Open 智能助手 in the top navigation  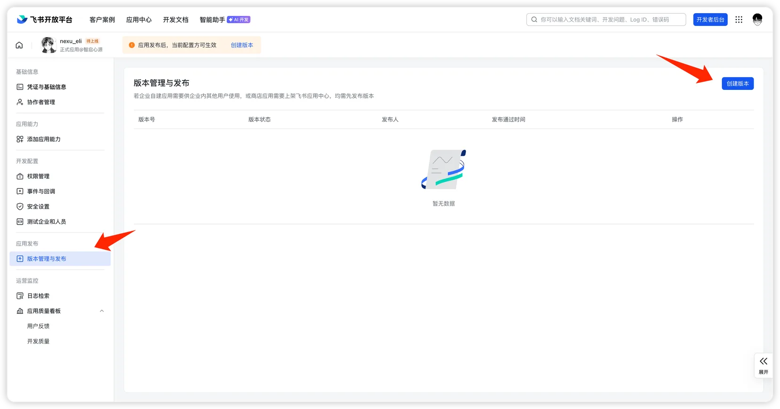[x=212, y=20]
